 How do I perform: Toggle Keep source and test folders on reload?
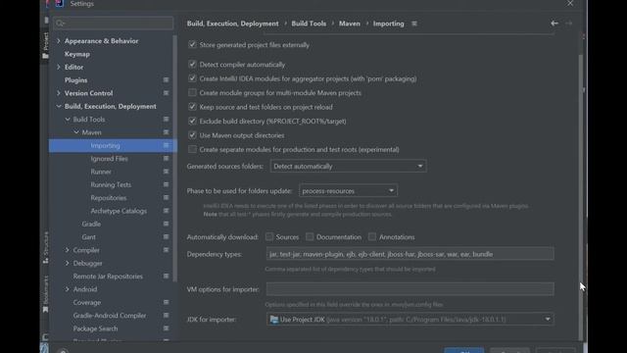pyautogui.click(x=192, y=107)
